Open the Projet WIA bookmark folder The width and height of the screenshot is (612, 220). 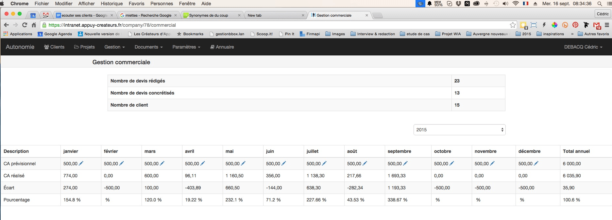[x=448, y=34]
